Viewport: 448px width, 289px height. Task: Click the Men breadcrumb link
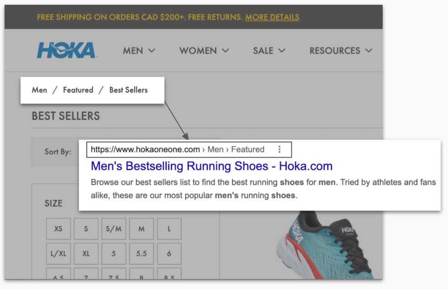pyautogui.click(x=39, y=90)
